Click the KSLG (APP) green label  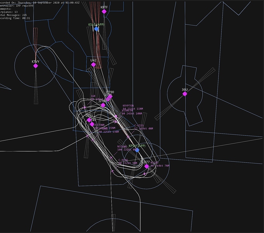96,24
